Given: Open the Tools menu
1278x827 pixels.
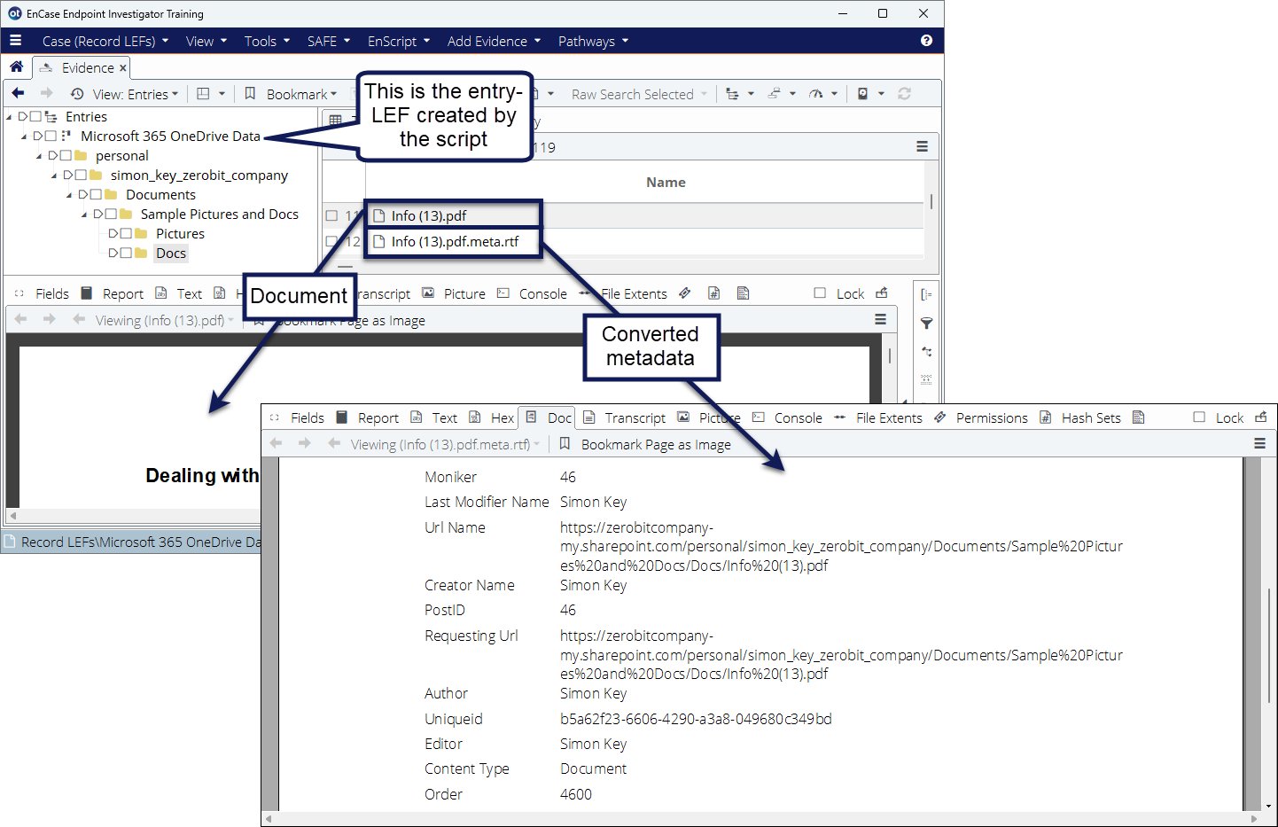Looking at the screenshot, I should (x=267, y=41).
